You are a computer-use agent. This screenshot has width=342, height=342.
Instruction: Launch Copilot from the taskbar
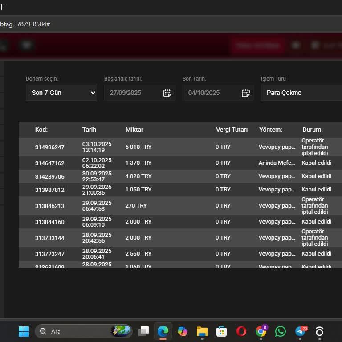(183, 331)
